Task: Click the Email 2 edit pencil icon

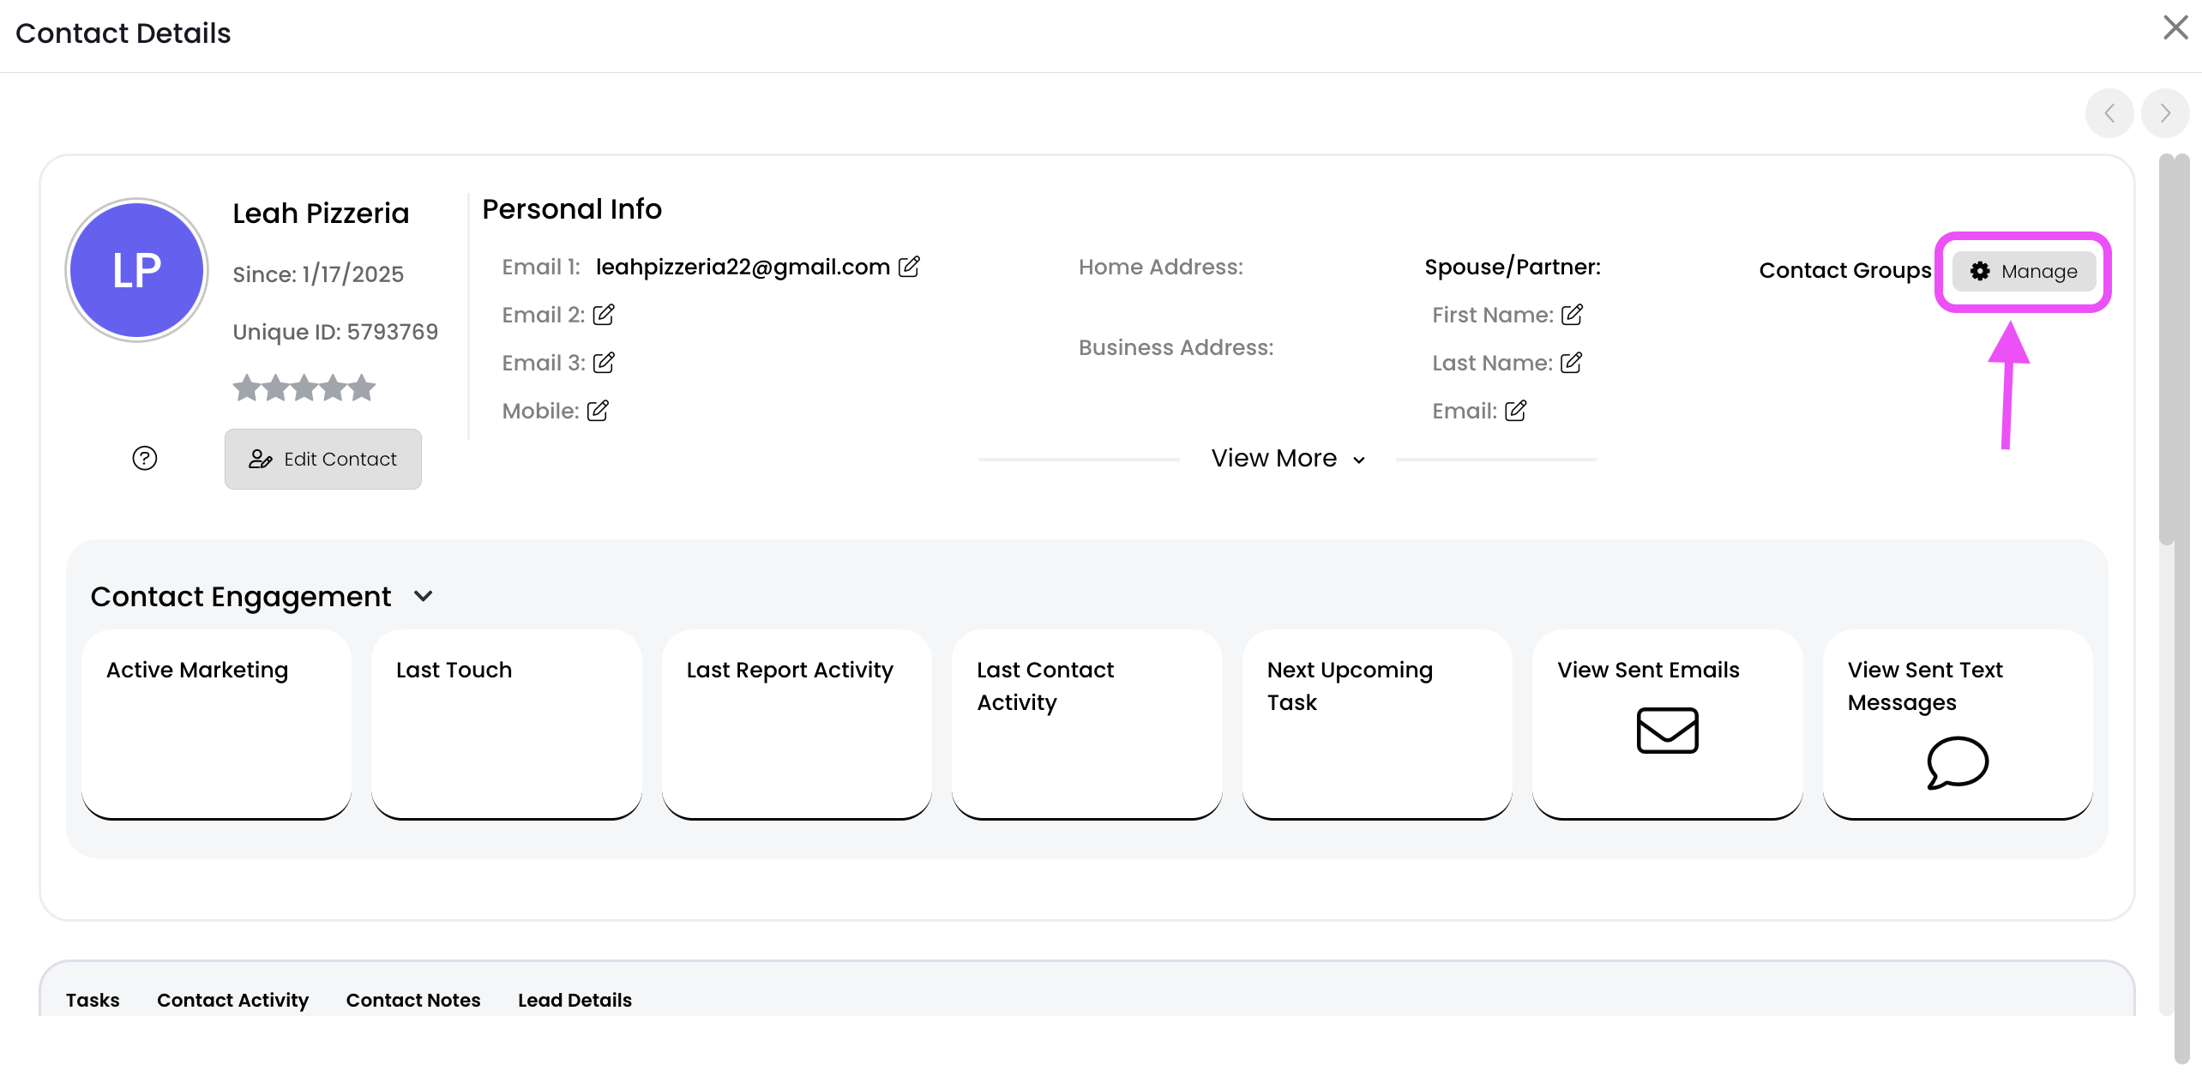Action: 604,315
